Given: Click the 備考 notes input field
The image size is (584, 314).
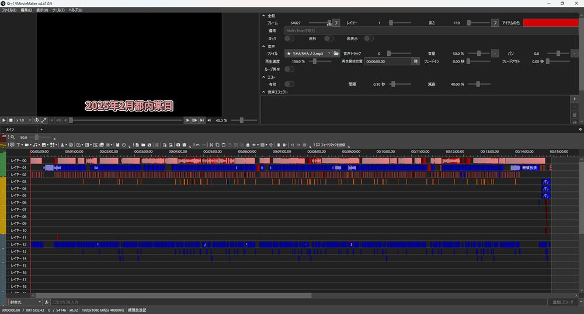Looking at the screenshot, I should [x=431, y=31].
